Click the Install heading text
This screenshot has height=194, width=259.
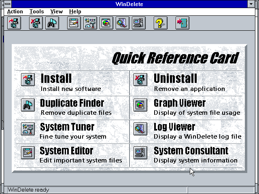coord(56,78)
